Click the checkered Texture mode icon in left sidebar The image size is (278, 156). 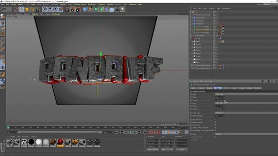tap(3, 29)
